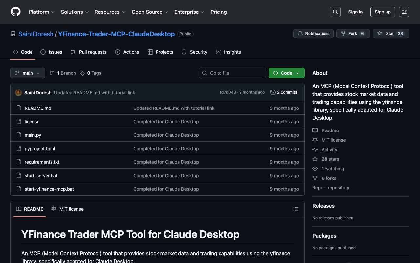Open the Solutions navigation menu
Image resolution: width=420 pixels, height=263 pixels.
click(x=74, y=12)
